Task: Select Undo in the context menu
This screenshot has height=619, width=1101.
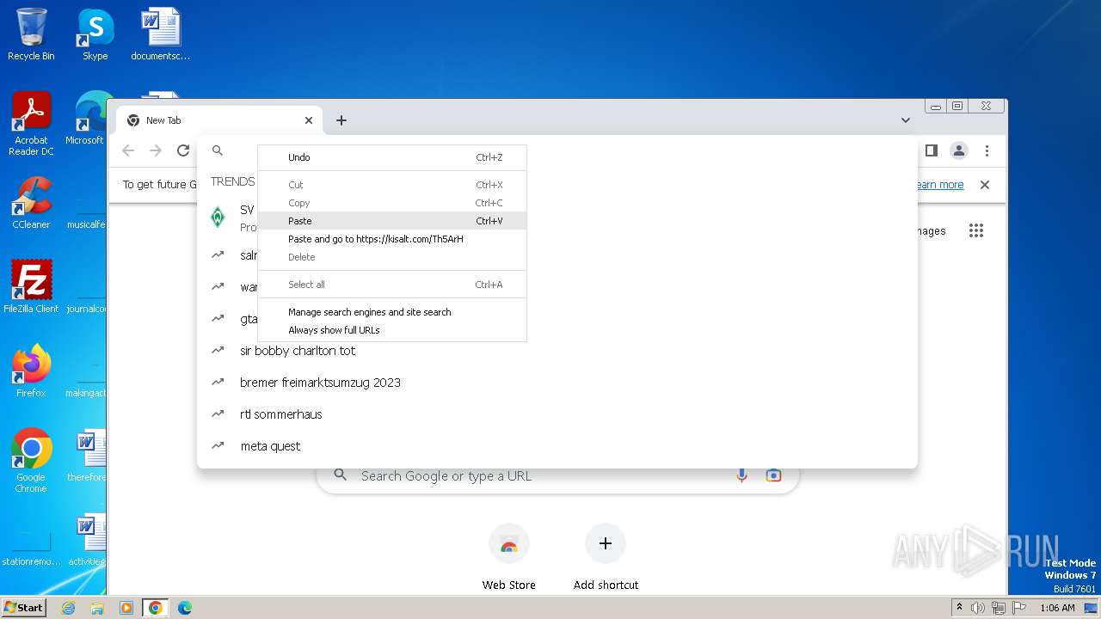Action: tap(392, 157)
